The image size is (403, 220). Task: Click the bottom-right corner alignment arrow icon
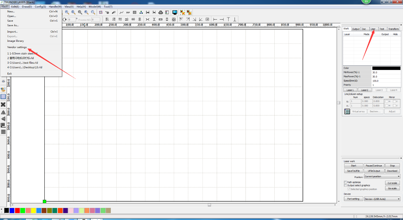[x=194, y=19]
